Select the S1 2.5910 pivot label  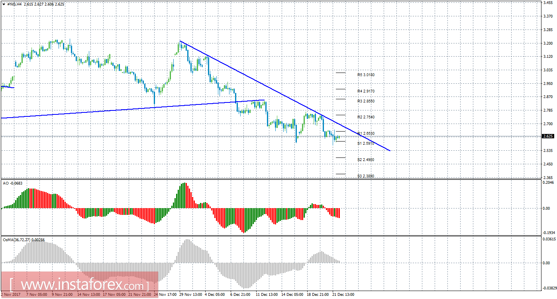coord(366,143)
